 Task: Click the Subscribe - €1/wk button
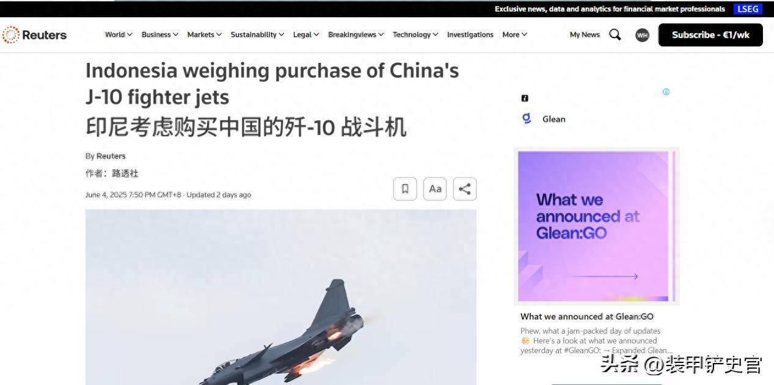click(710, 35)
